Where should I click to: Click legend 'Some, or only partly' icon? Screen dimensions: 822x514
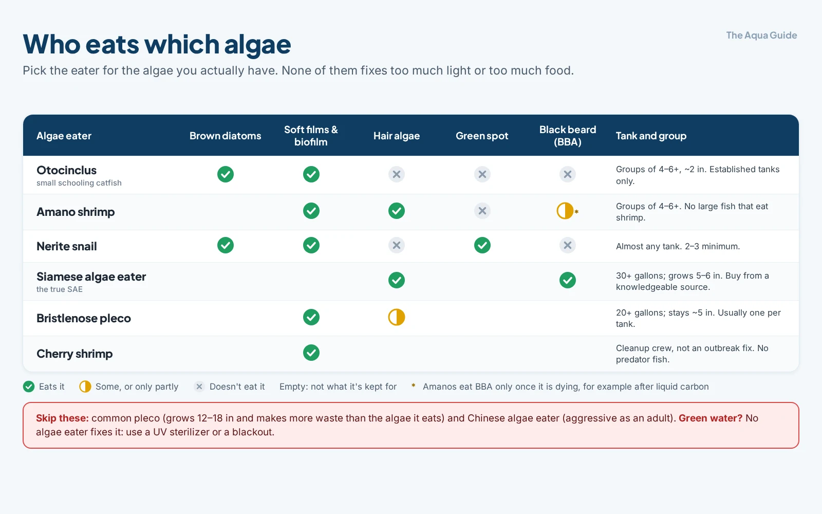(85, 387)
